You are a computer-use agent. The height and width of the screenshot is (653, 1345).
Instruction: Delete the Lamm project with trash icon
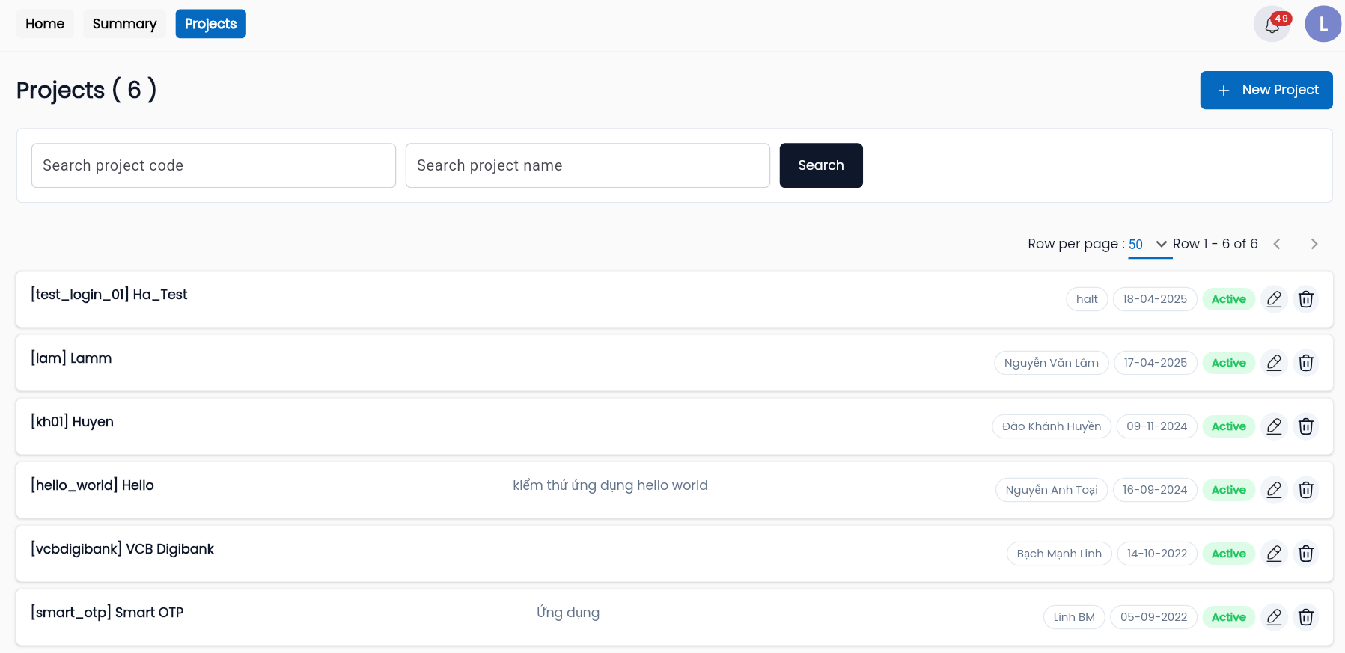(x=1305, y=363)
